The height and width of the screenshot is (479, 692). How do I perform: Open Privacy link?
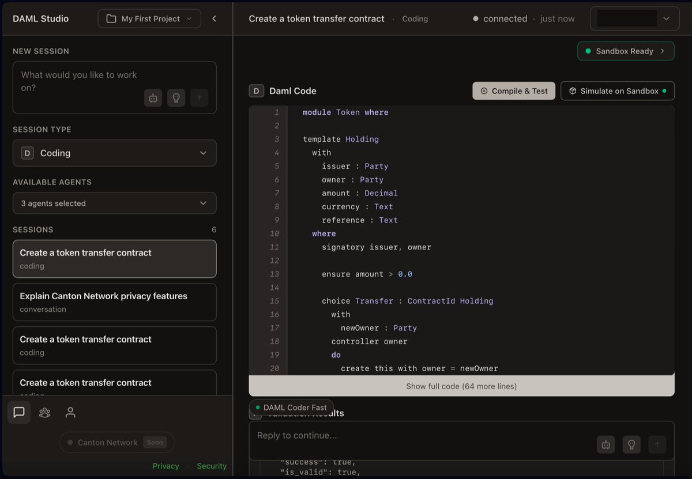coord(166,466)
